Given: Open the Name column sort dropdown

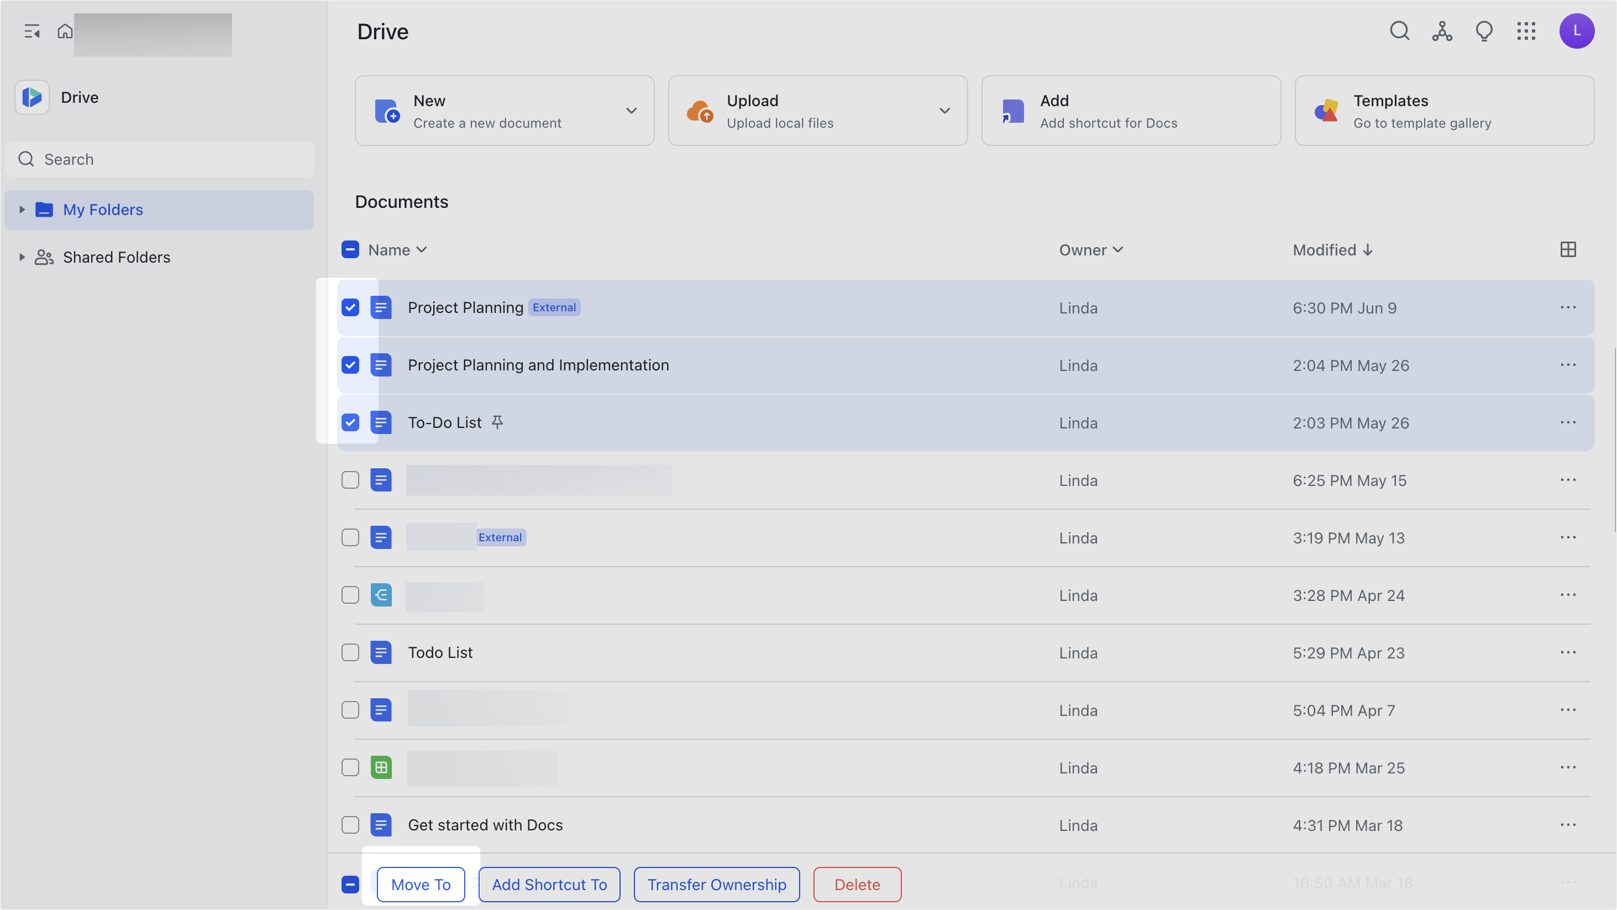Looking at the screenshot, I should click(x=397, y=250).
